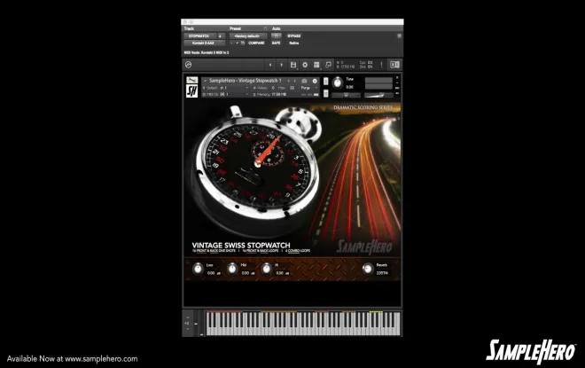This screenshot has height=368, width=585.
Task: Select previous preset arrow in instrument header
Action: (288, 81)
